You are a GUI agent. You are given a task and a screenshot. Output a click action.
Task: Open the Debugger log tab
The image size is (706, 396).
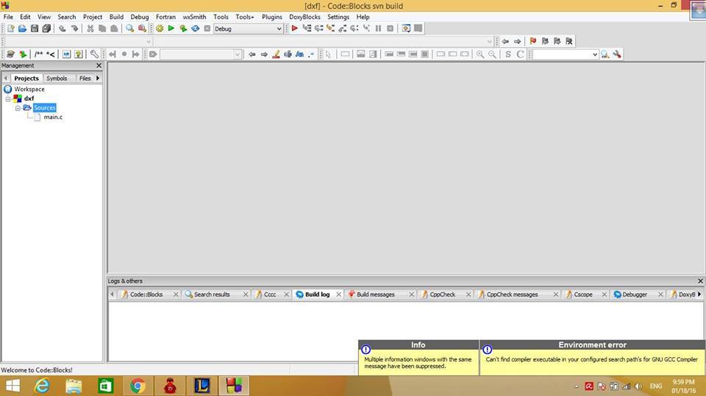click(635, 295)
